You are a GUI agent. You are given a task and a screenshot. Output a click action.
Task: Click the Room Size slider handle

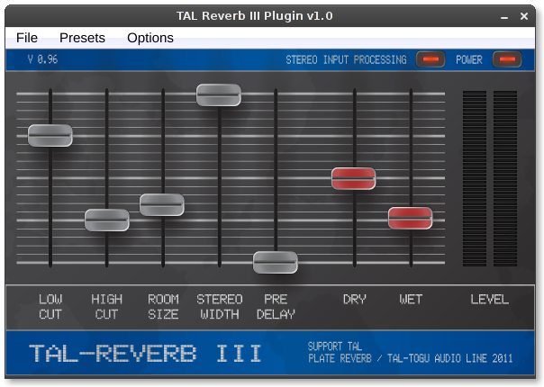tap(162, 205)
